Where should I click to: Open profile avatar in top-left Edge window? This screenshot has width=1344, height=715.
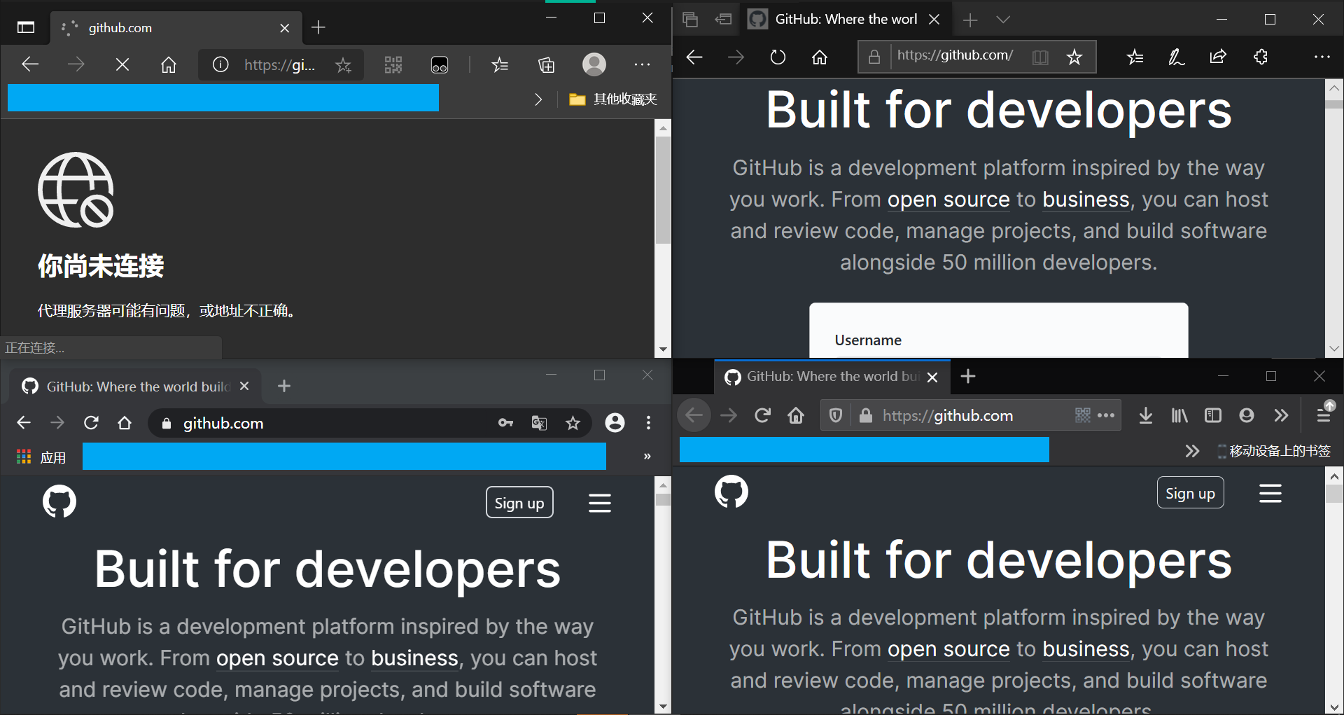pyautogui.click(x=594, y=64)
